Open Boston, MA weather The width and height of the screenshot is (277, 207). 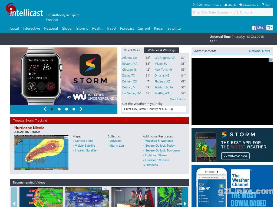(130, 64)
